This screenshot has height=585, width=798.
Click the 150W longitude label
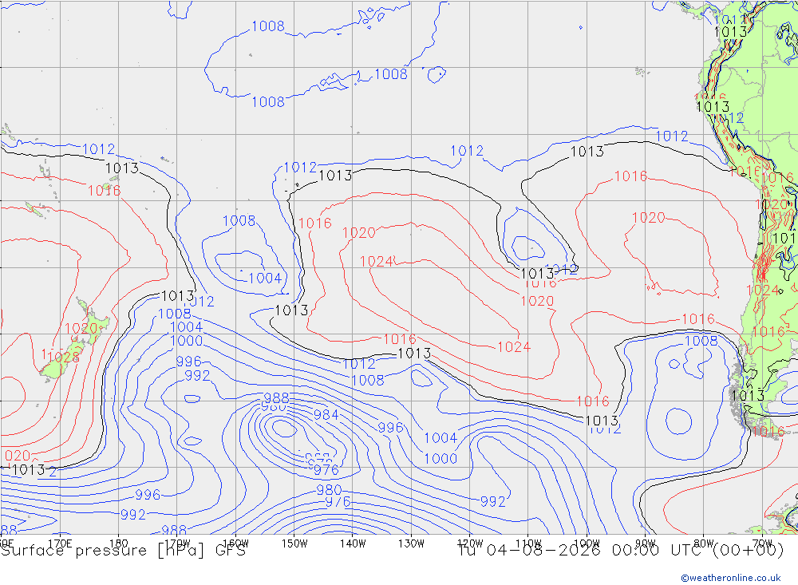pyautogui.click(x=294, y=543)
